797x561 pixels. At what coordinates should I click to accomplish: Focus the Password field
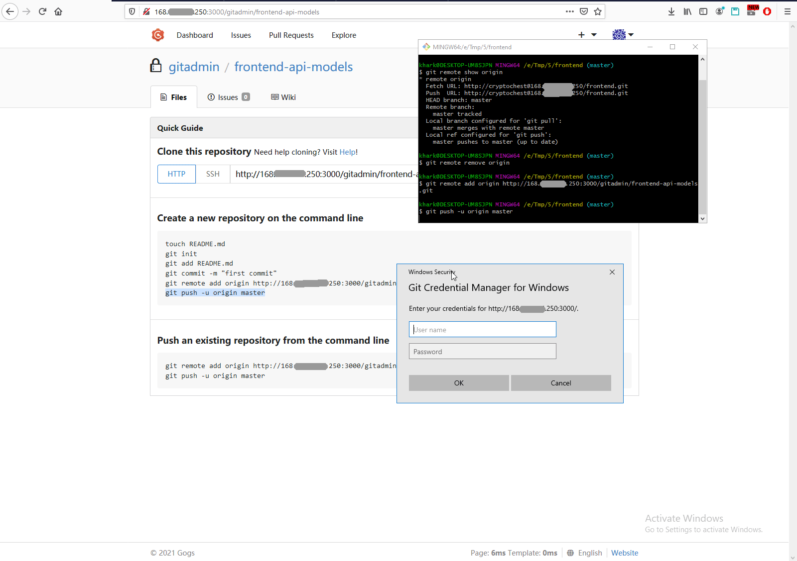(482, 351)
